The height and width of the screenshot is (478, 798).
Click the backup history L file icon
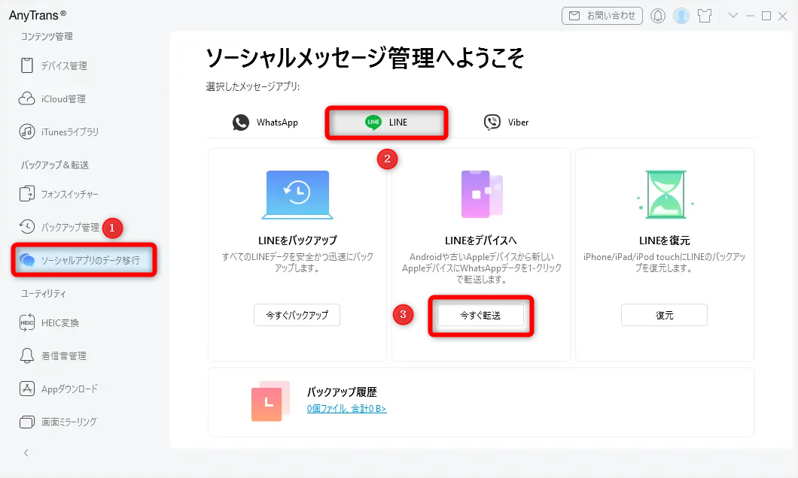pyautogui.click(x=270, y=401)
